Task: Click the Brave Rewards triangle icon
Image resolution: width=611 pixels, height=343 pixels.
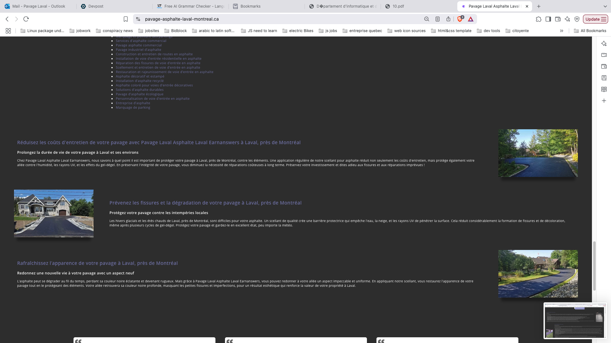Action: tap(471, 19)
